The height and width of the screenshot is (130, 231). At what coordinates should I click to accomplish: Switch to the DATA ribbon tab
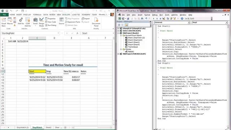45,15
